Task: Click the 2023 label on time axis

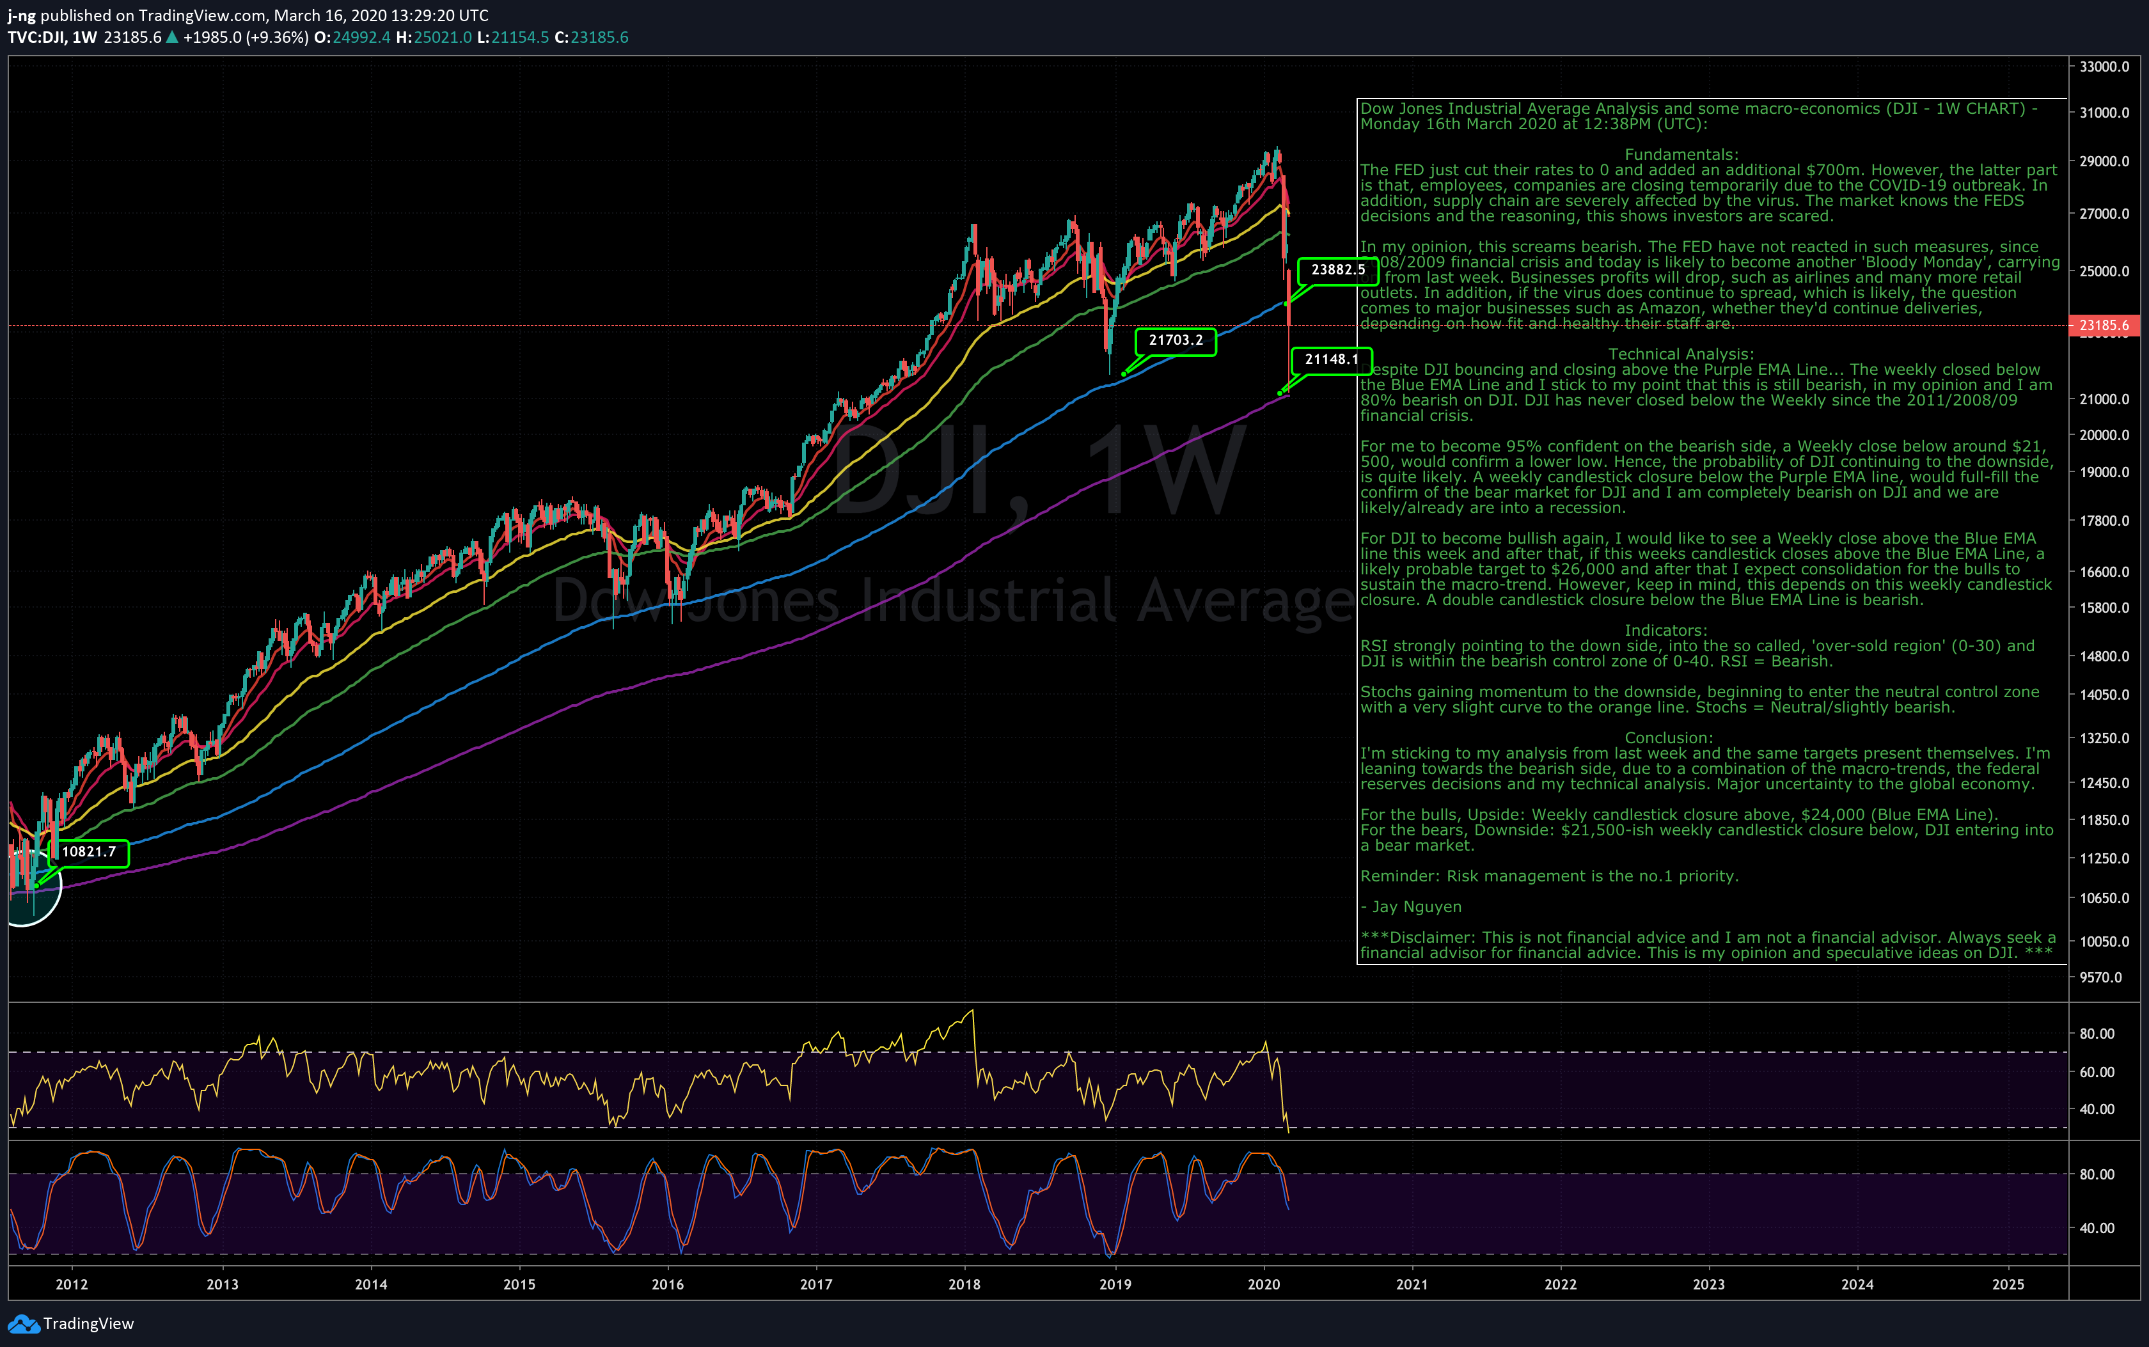Action: (x=1708, y=1284)
